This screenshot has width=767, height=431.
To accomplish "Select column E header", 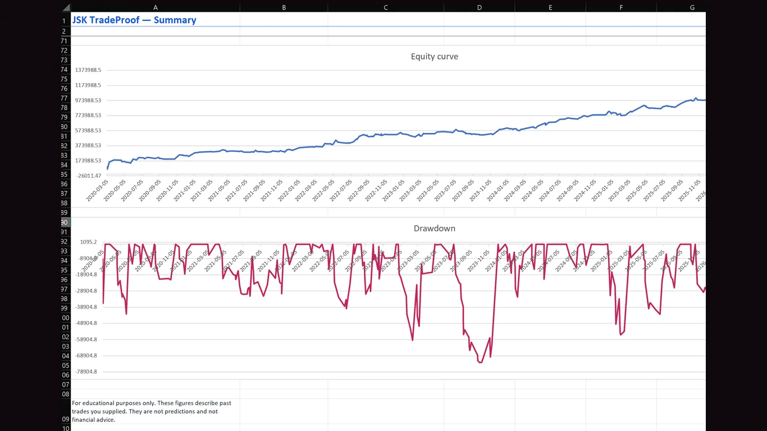I will (550, 7).
